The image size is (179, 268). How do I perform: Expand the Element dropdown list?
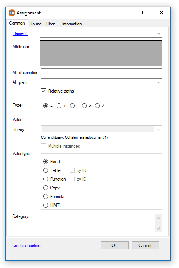(159, 34)
